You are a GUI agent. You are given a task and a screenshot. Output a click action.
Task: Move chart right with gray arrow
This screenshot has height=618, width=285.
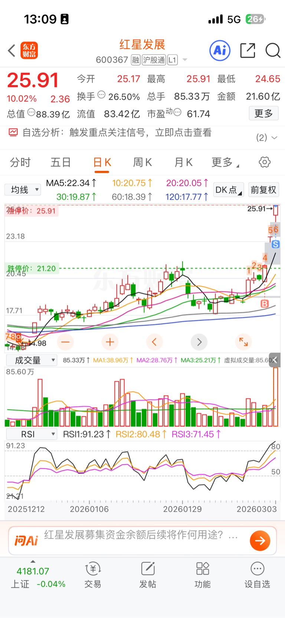(x=199, y=342)
